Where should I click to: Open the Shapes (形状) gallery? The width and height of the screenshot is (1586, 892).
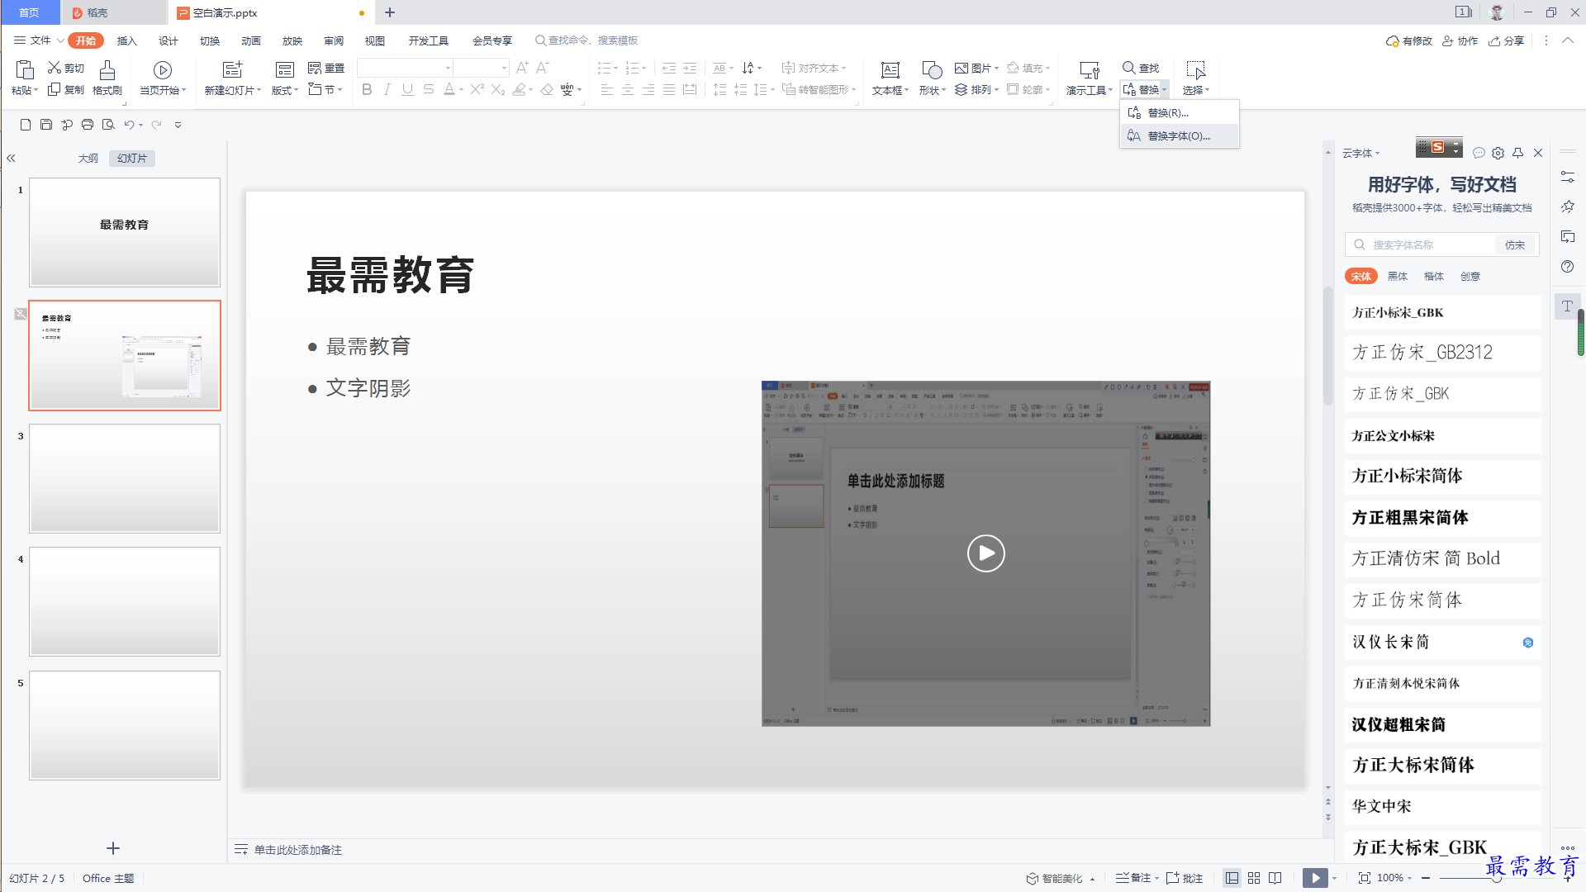[932, 78]
